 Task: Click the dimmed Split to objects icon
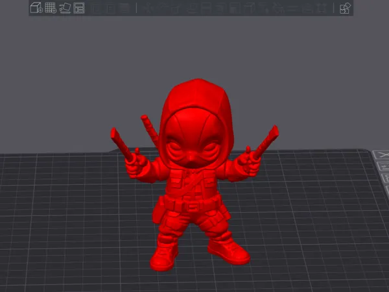point(95,8)
